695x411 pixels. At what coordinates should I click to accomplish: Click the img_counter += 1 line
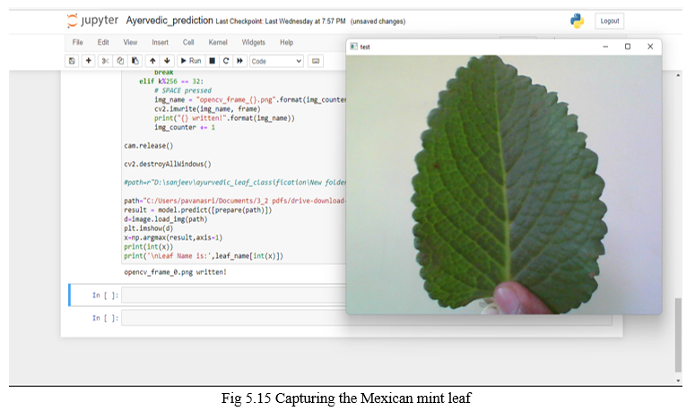185,127
